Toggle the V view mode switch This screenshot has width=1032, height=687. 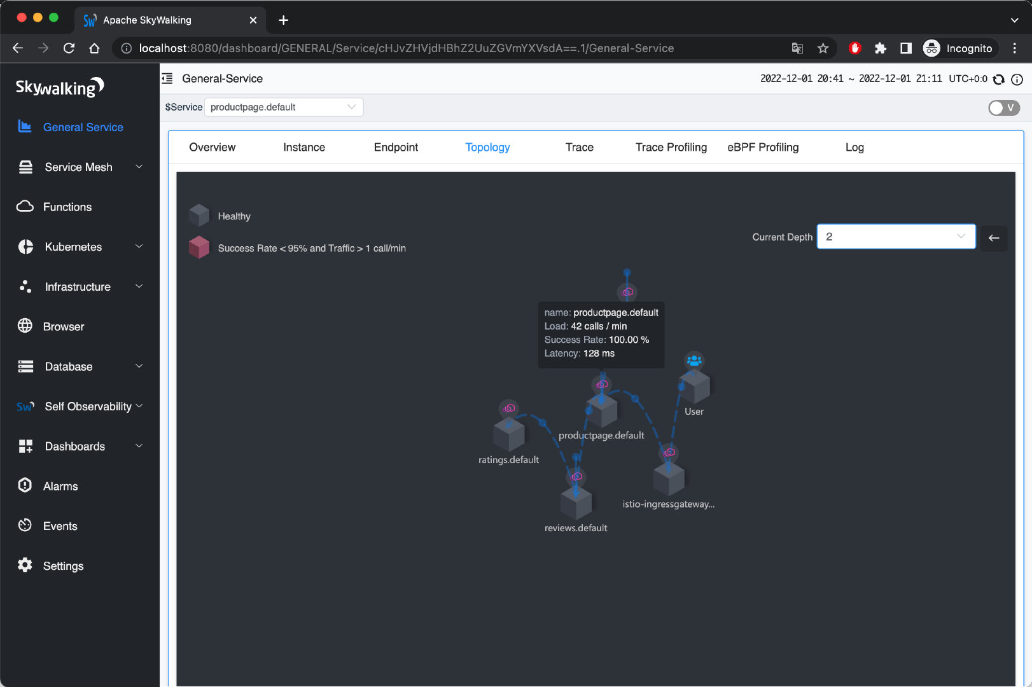click(x=1003, y=108)
